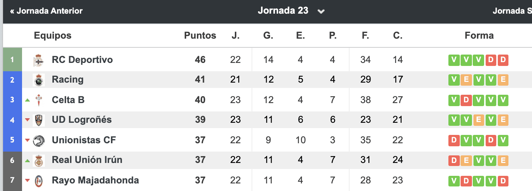Image resolution: width=532 pixels, height=191 pixels.
Task: Click the Celta B team crest
Action: 39,100
